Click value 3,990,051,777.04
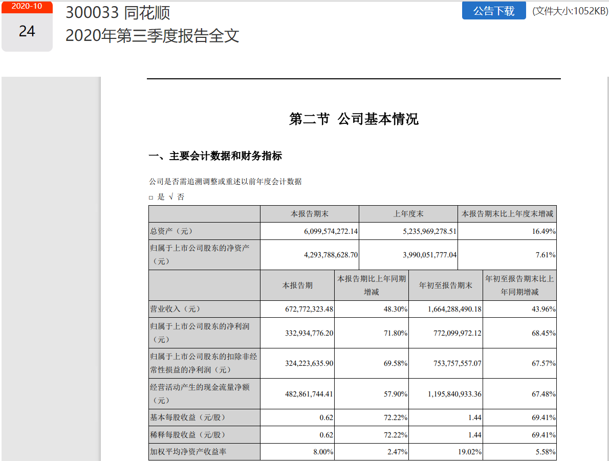The height and width of the screenshot is (461, 609). pyautogui.click(x=429, y=255)
